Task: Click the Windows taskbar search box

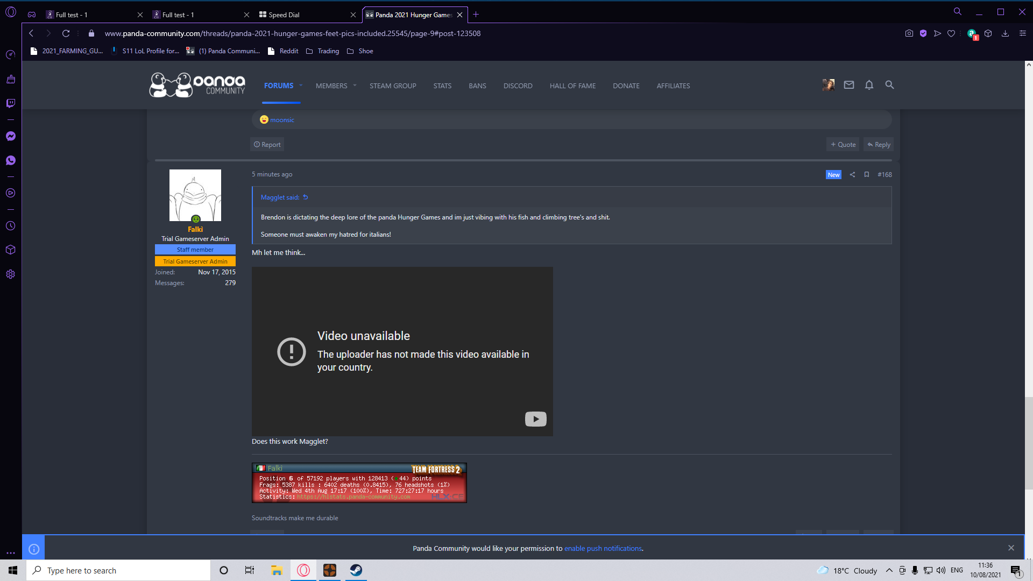Action: coord(118,570)
